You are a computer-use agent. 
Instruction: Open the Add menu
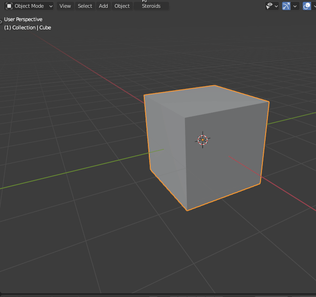[x=104, y=6]
